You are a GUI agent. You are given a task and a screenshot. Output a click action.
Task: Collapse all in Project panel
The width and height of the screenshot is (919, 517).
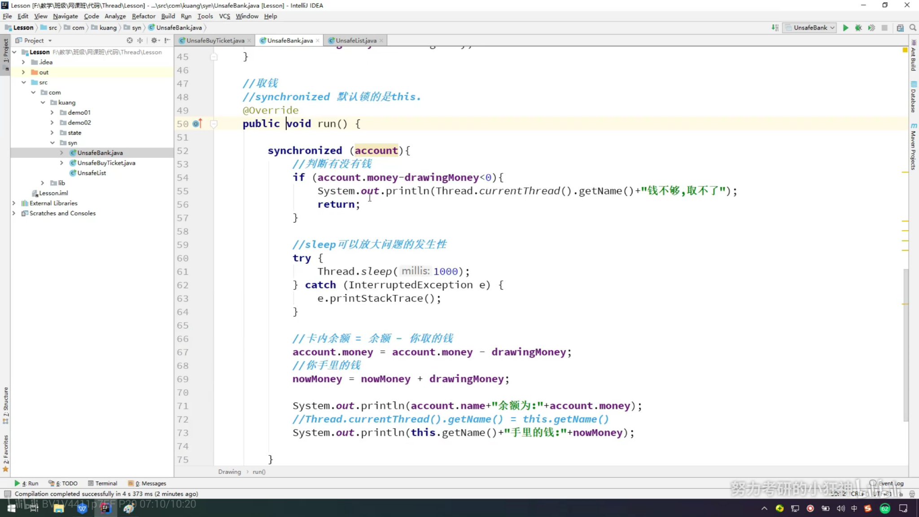click(x=140, y=40)
